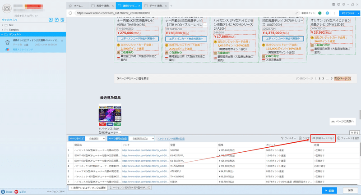Click the 事前ログイン button
The width and height of the screenshot is (361, 195).
pyautogui.click(x=308, y=13)
